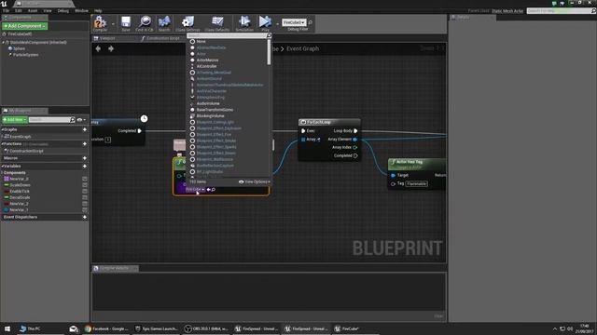Image resolution: width=597 pixels, height=335 pixels.
Task: Open This PC from Windows taskbar
Action: (30, 328)
